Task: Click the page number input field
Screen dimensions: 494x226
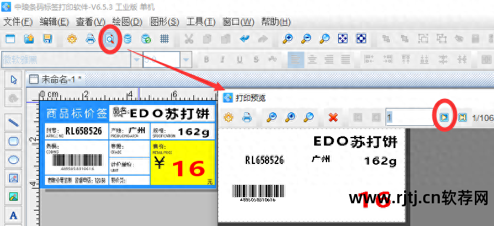Action: point(410,117)
